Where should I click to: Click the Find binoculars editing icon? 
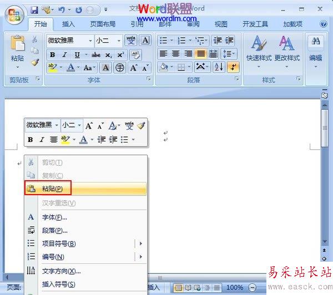[x=316, y=40]
